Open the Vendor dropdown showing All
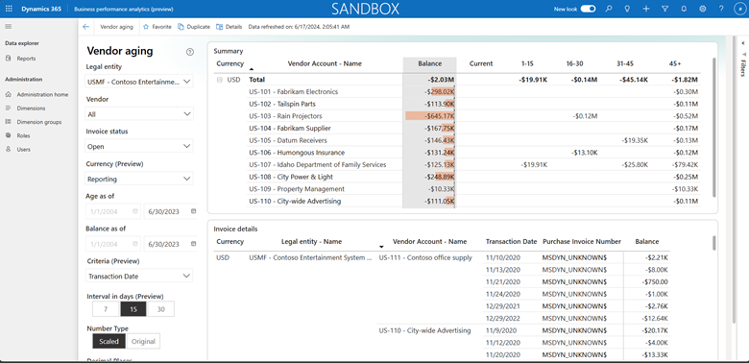Viewport: 749px width, 363px height. click(x=139, y=114)
